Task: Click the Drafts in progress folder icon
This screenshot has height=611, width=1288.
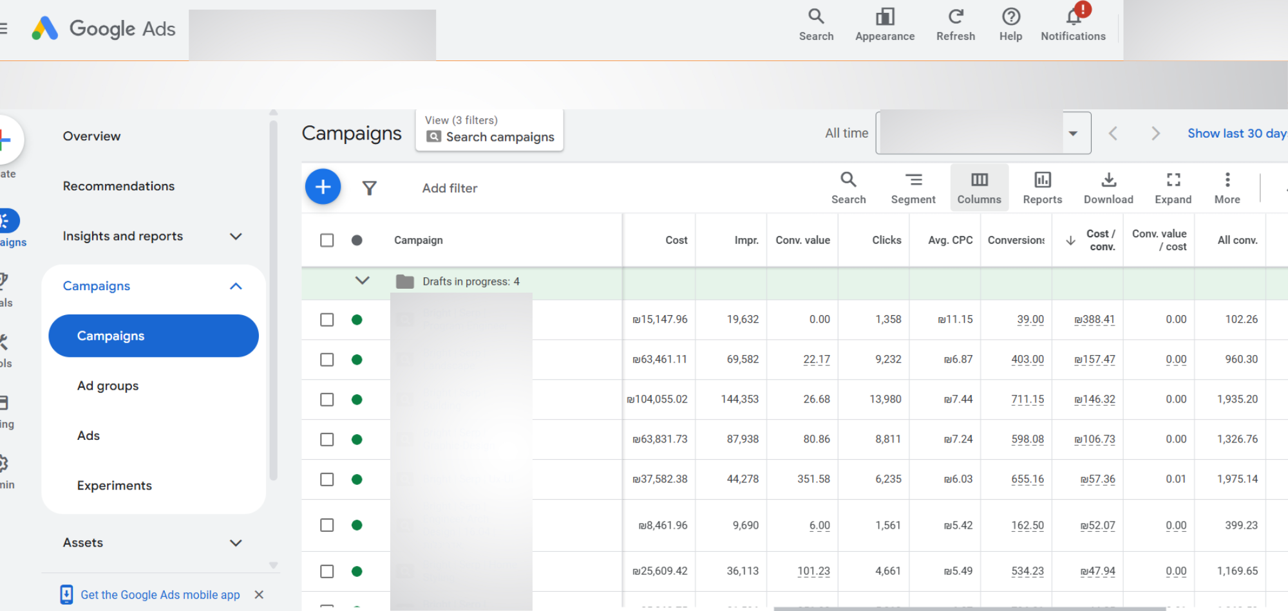Action: click(x=405, y=282)
